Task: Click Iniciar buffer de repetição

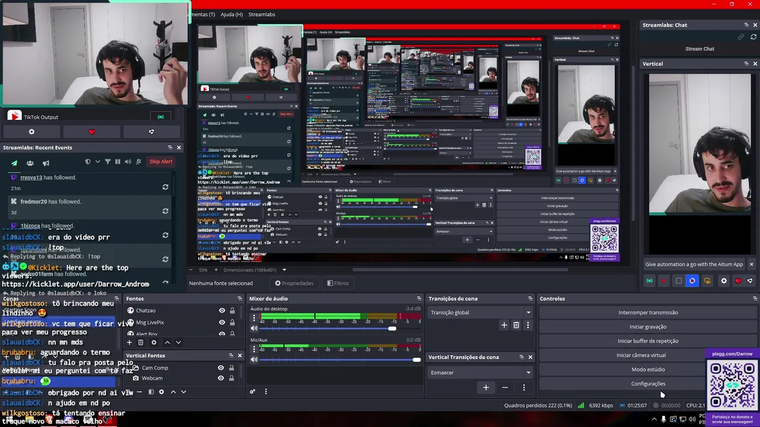Action: click(648, 341)
